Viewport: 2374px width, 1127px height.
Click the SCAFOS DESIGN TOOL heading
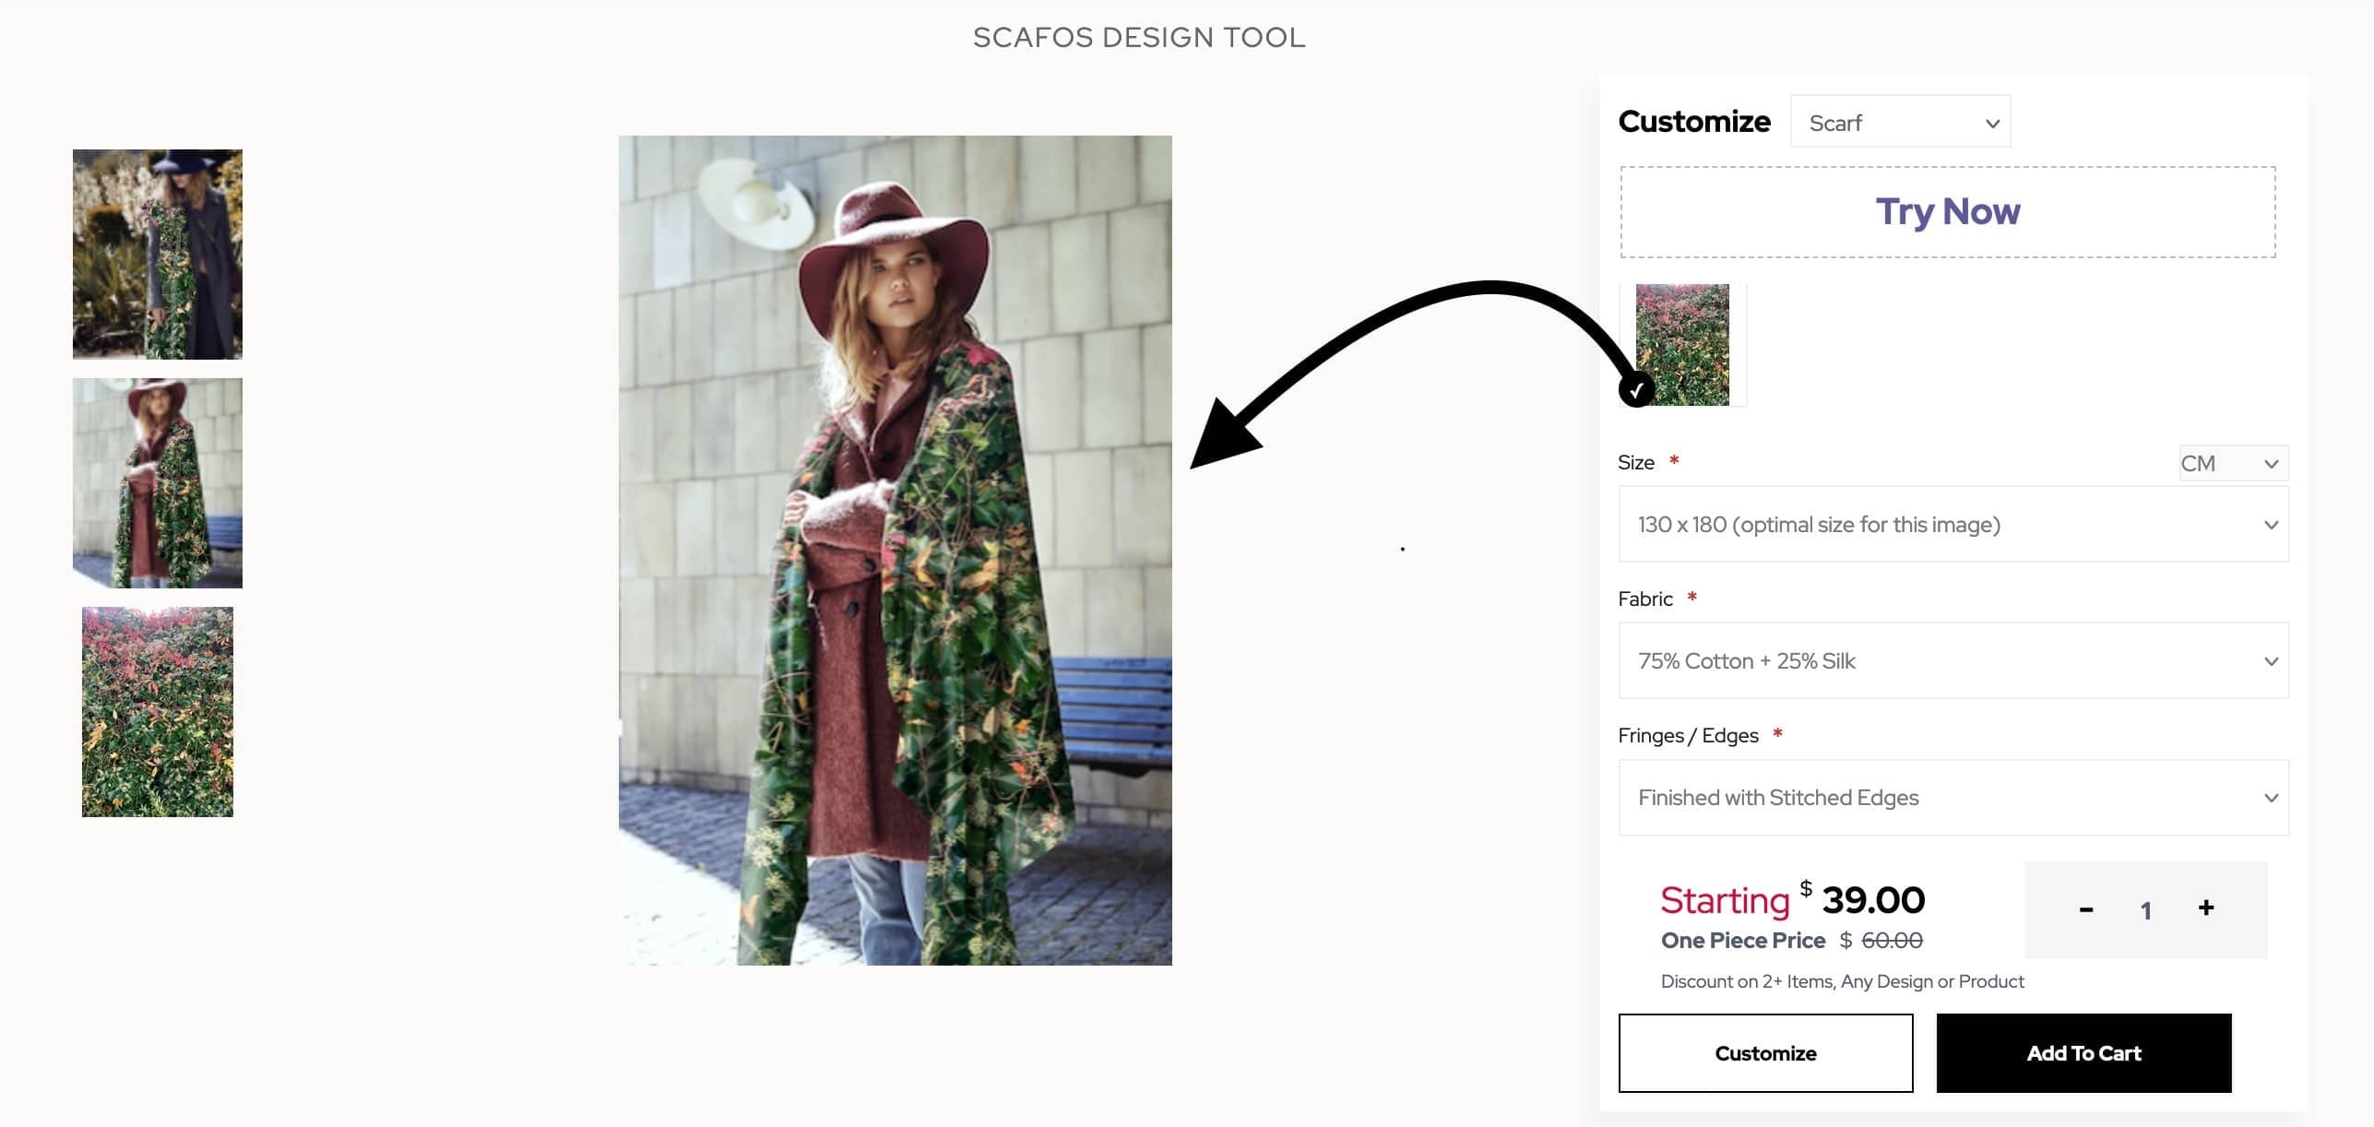tap(1138, 38)
